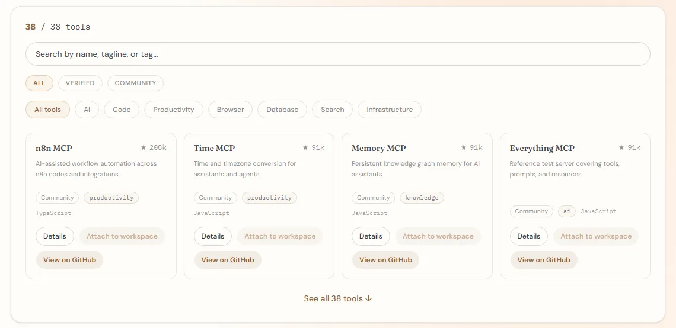
Task: Click the Memory MCP card title
Action: click(x=378, y=148)
